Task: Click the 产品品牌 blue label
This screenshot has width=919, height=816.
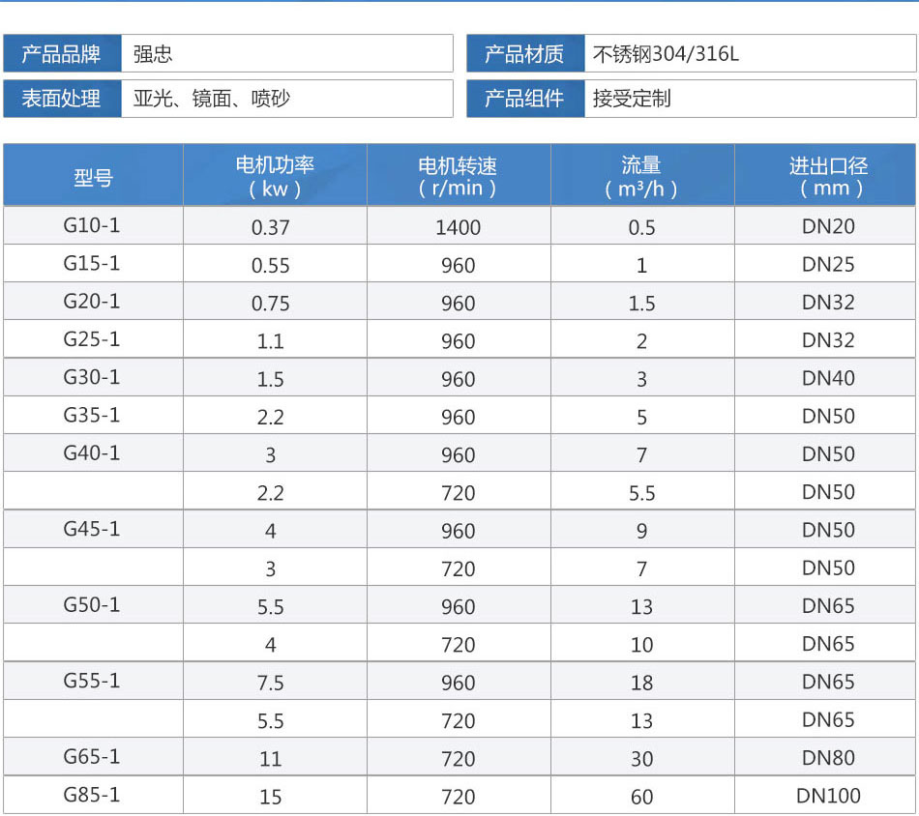Action: point(62,54)
